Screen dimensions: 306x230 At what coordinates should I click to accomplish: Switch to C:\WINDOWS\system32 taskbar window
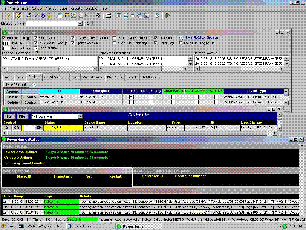41,226
